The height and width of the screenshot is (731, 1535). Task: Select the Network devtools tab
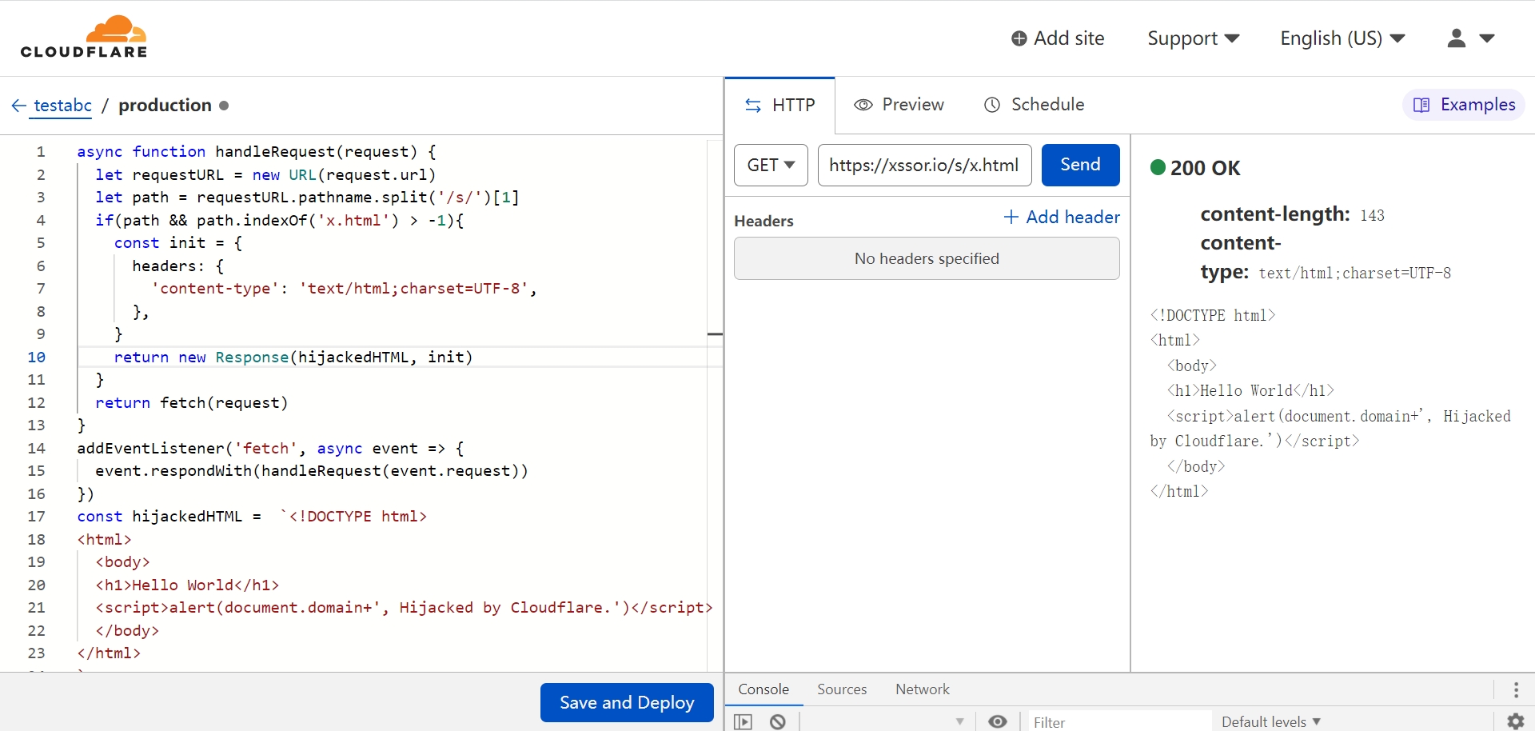922,689
